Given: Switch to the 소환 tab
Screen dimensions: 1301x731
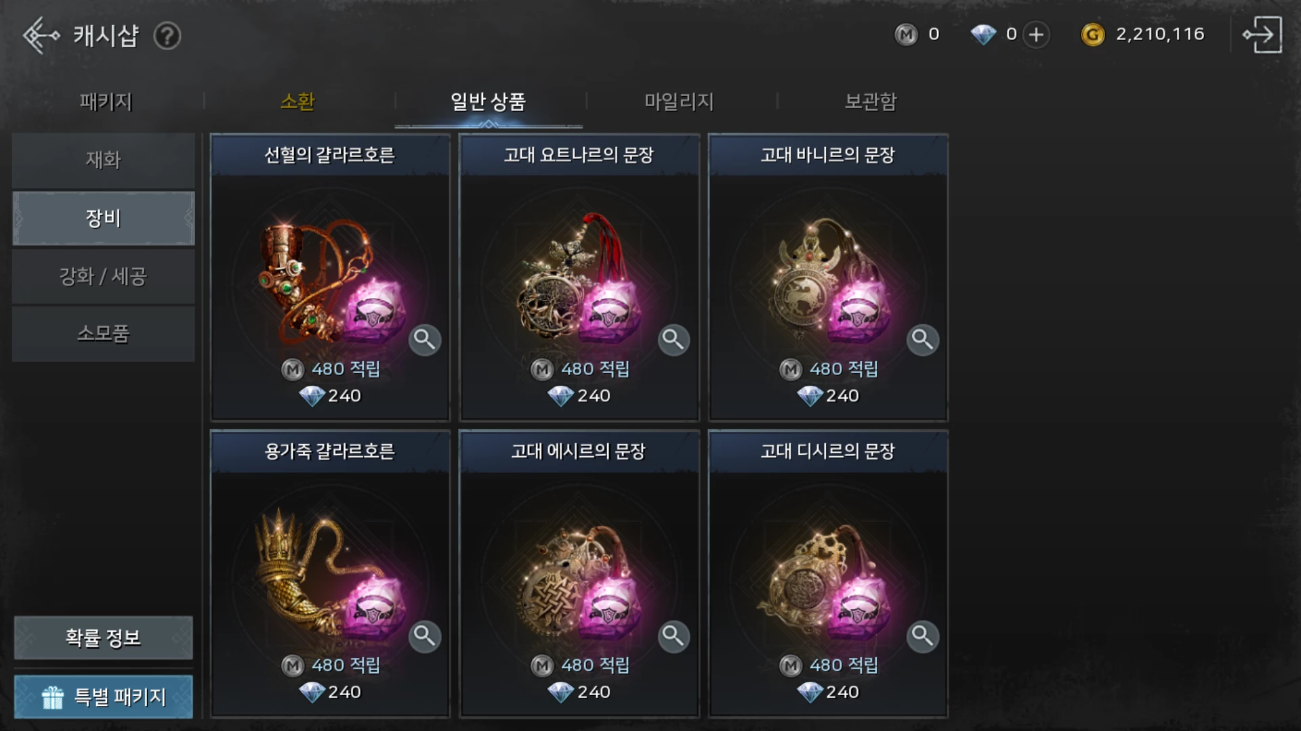Looking at the screenshot, I should tap(297, 102).
